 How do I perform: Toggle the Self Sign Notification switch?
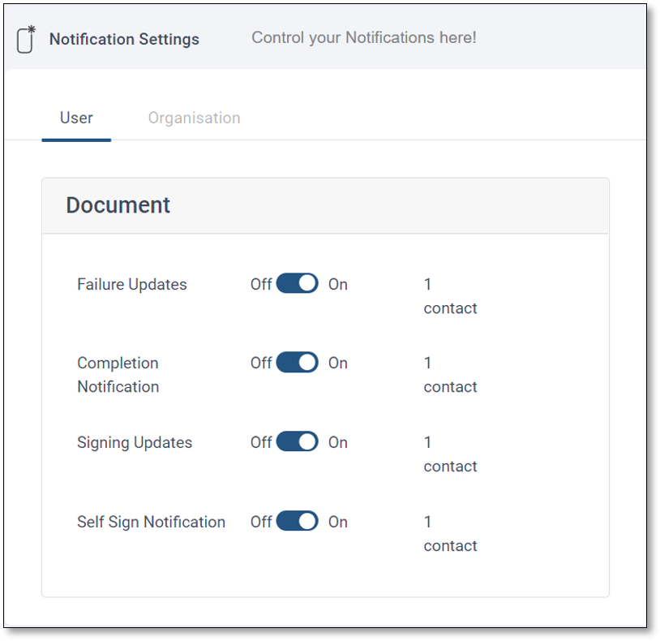tap(297, 521)
